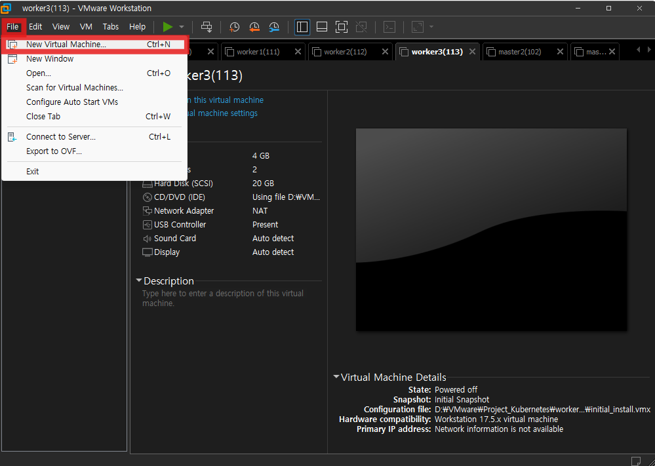Click the tab scroll left arrow
The height and width of the screenshot is (466, 655).
click(x=638, y=50)
